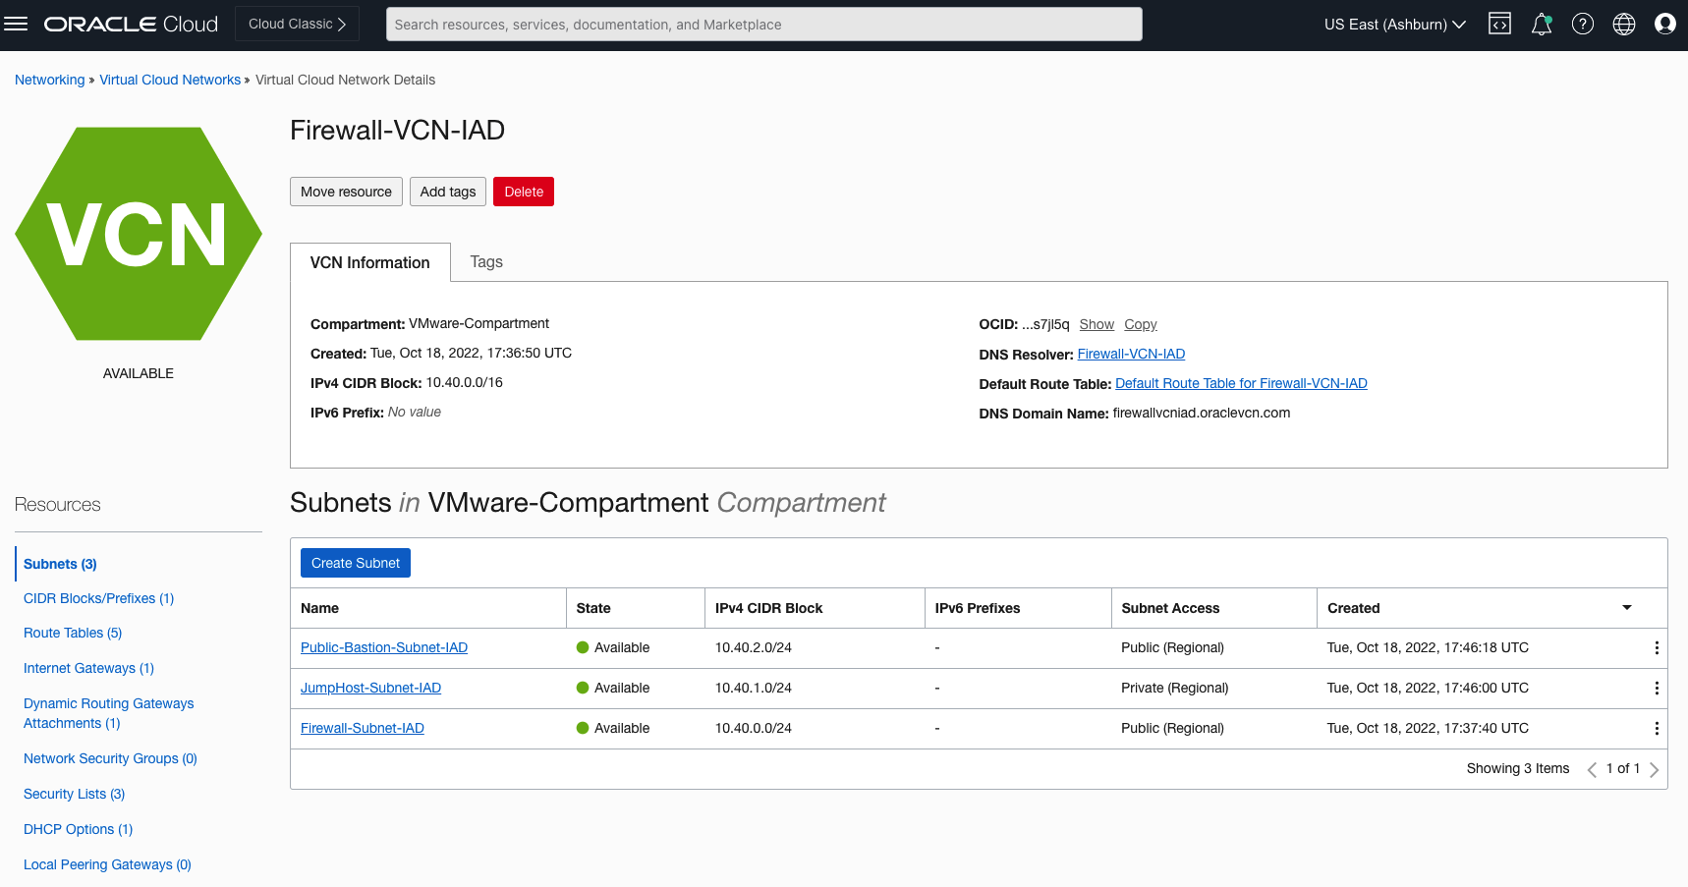The image size is (1688, 887).
Task: Open the row actions for Firewall-Subnet-IAD
Action: click(x=1657, y=728)
